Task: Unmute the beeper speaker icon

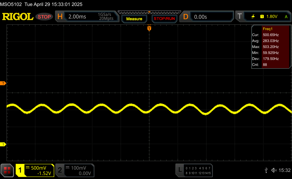Action: coord(274,170)
